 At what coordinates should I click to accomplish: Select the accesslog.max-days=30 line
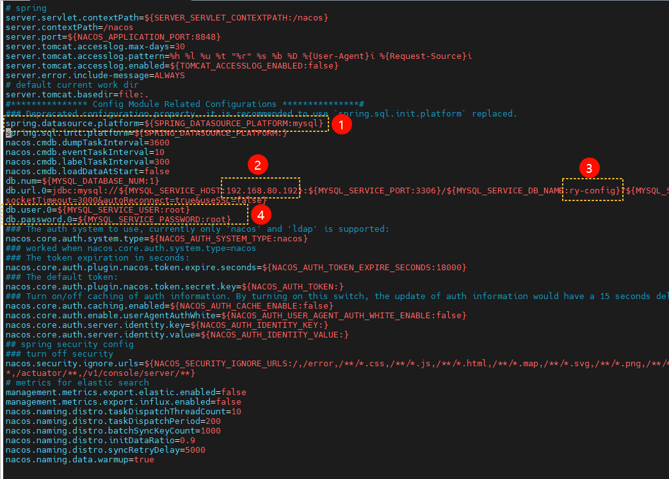[x=95, y=47]
